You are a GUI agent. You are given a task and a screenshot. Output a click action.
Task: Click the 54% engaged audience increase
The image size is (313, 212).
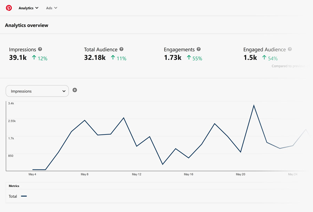click(270, 58)
